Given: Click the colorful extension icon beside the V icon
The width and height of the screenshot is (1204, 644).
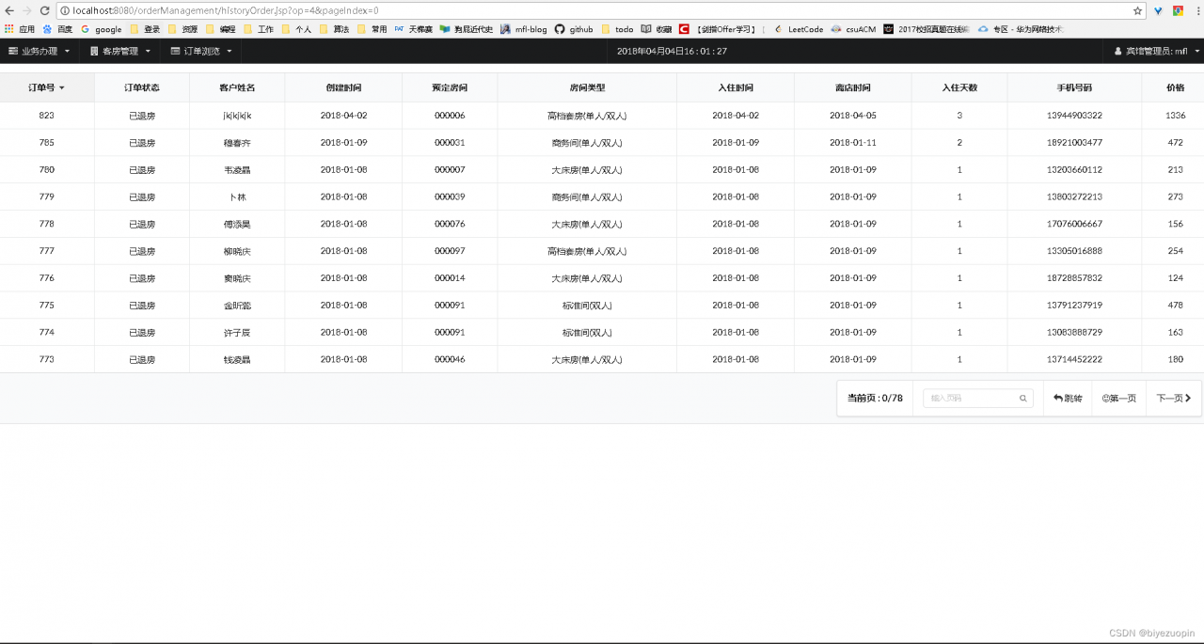Looking at the screenshot, I should click(1178, 10).
